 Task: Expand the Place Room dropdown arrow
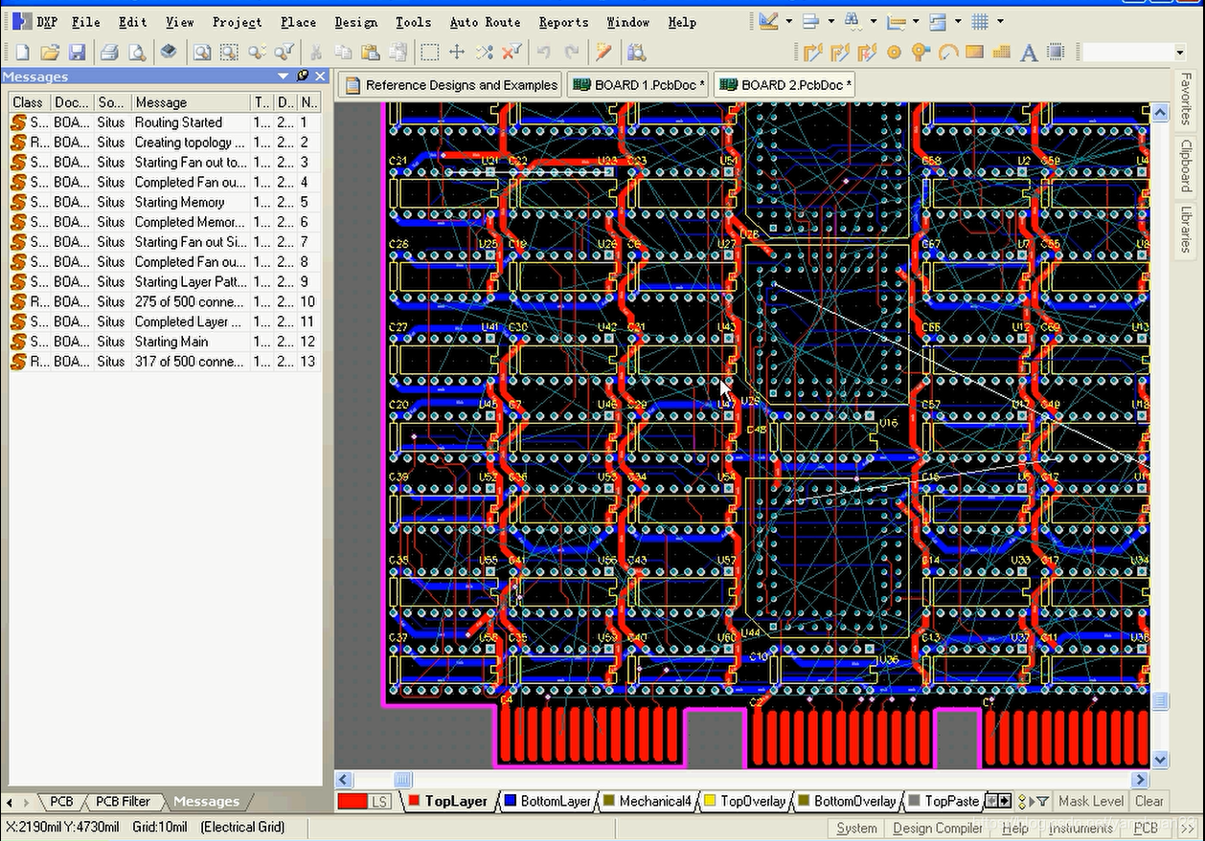[x=958, y=21]
